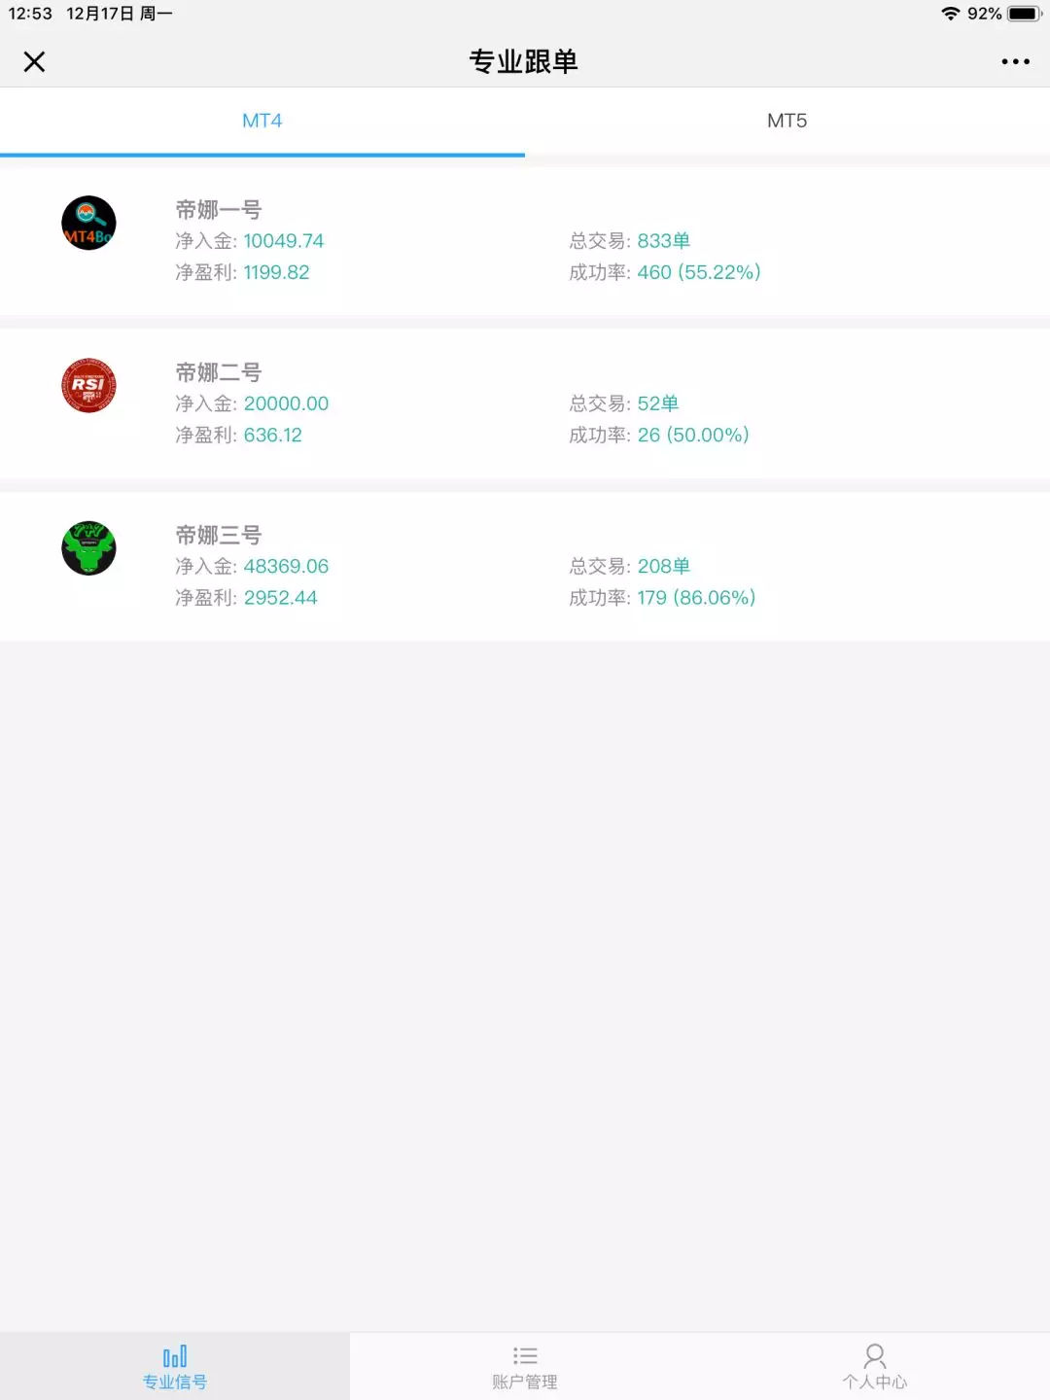Image resolution: width=1050 pixels, height=1400 pixels.
Task: Switch to the MT5 tab
Action: (x=787, y=121)
